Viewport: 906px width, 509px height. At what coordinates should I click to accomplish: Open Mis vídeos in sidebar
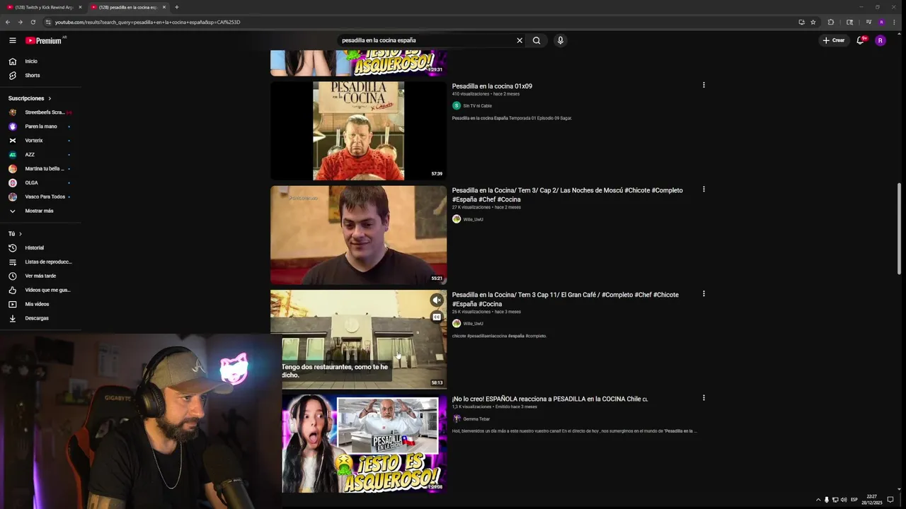(x=40, y=305)
